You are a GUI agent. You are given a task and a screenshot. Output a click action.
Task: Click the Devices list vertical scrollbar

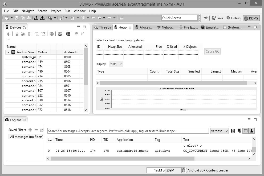point(86,67)
